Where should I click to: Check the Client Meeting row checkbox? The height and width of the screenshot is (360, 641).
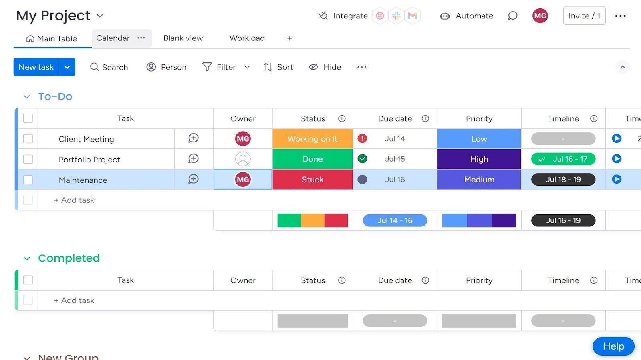28,139
